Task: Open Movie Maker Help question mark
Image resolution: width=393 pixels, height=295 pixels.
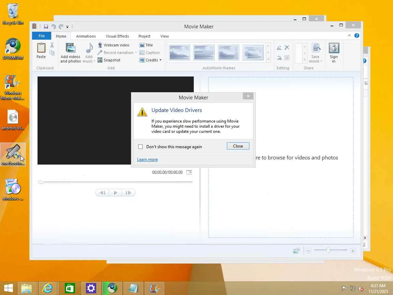Action: point(356,36)
